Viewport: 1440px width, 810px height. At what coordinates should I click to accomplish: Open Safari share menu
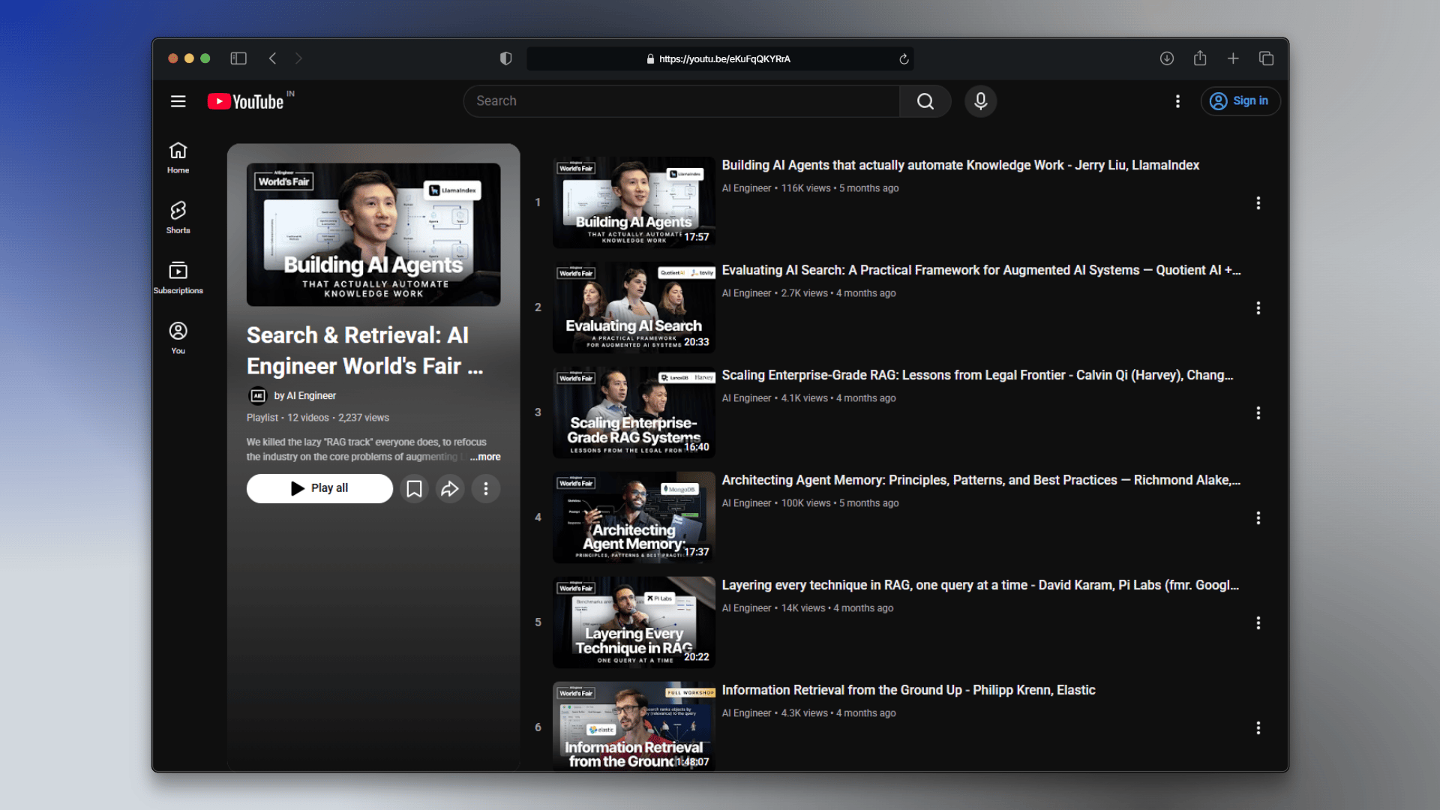pos(1200,58)
